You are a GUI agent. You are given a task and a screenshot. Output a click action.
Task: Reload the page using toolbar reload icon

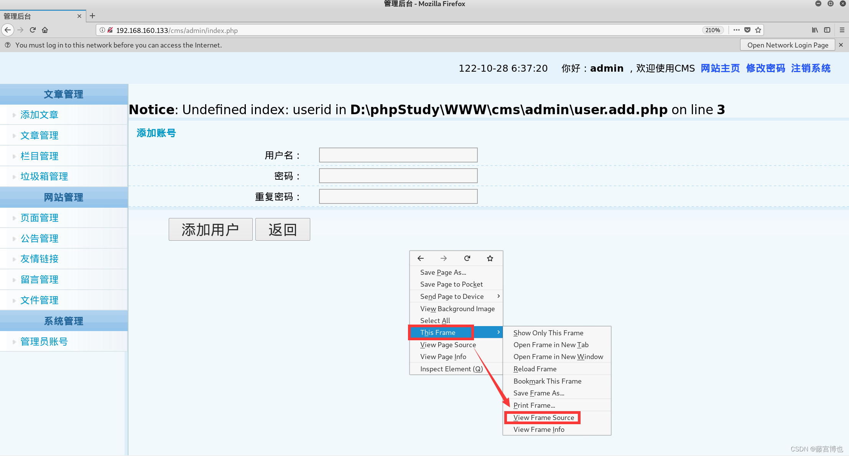33,30
